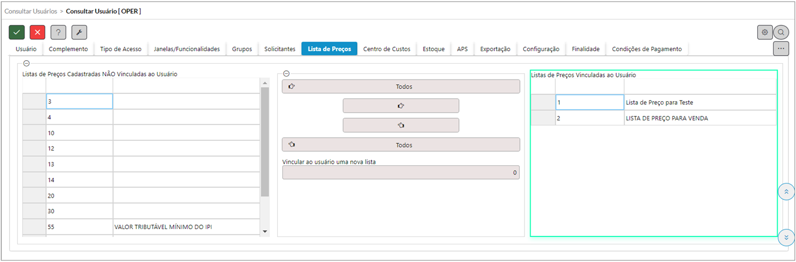Open the three-dots overflow tabs button
This screenshot has height=262, width=796.
[781, 49]
